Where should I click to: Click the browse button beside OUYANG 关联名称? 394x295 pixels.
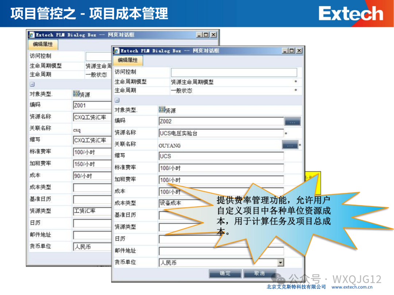point(290,145)
